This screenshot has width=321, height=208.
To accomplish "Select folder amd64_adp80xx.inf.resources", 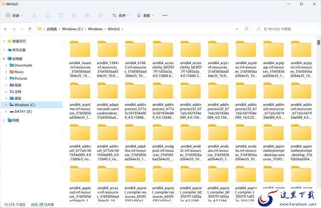I will [135, 142].
